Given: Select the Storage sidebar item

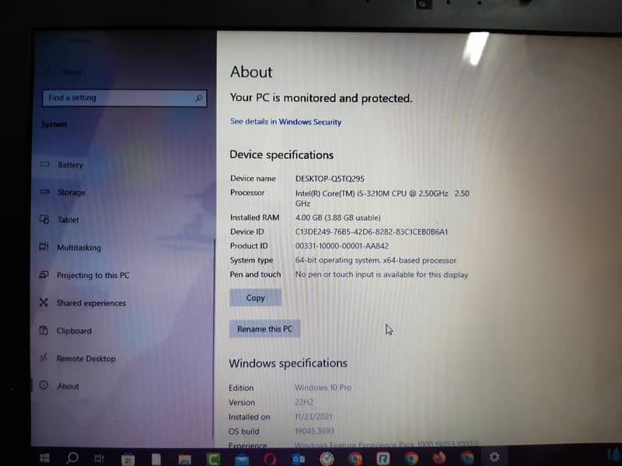Looking at the screenshot, I should click(71, 193).
